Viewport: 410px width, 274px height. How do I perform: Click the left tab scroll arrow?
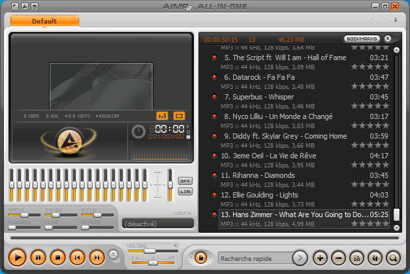pos(373,20)
